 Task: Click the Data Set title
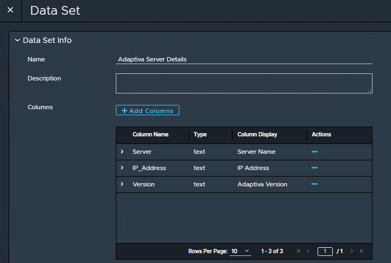(x=55, y=10)
